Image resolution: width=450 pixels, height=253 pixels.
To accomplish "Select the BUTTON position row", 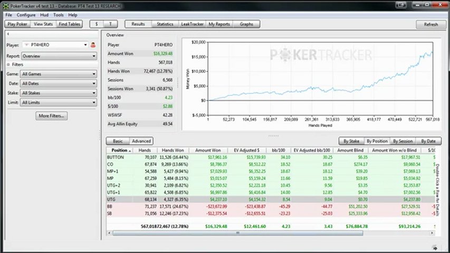I will tap(271, 157).
